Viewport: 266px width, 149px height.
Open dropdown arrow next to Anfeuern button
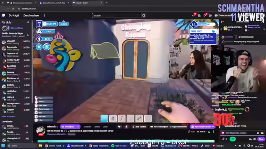(x=78, y=127)
